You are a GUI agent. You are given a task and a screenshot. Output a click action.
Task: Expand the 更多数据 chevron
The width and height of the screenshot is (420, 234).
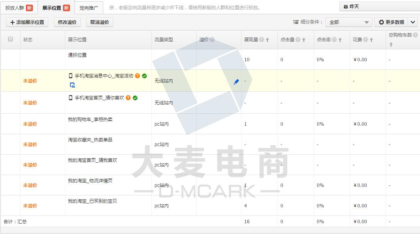pyautogui.click(x=413, y=22)
